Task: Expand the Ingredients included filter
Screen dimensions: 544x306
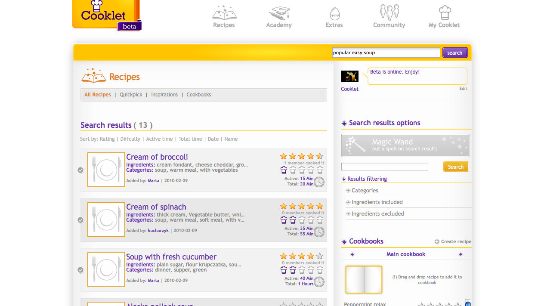Action: (377, 202)
